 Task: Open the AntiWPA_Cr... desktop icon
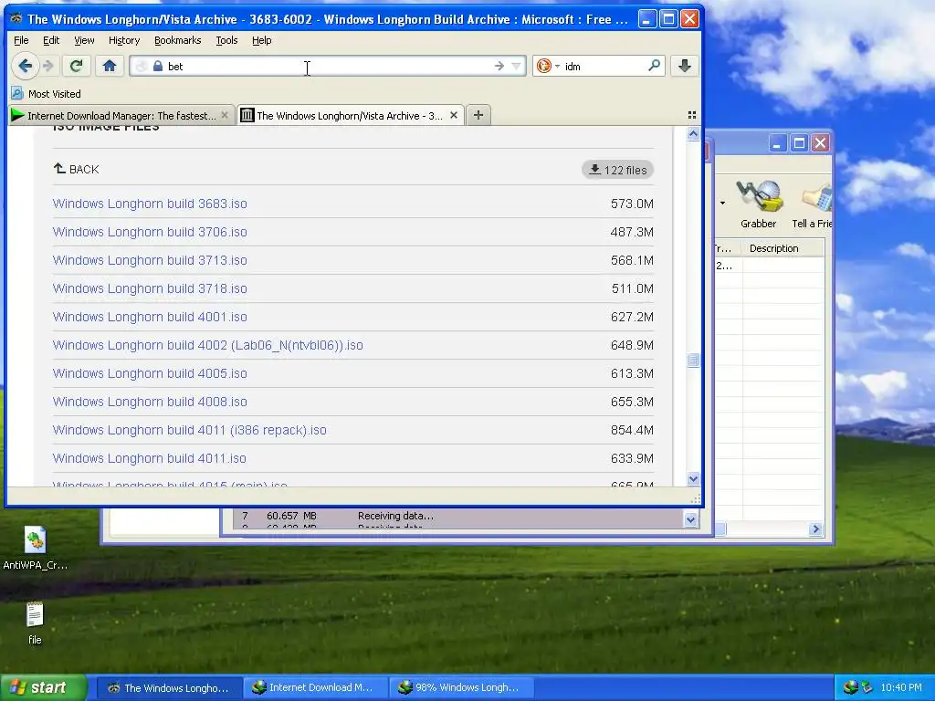tap(35, 549)
